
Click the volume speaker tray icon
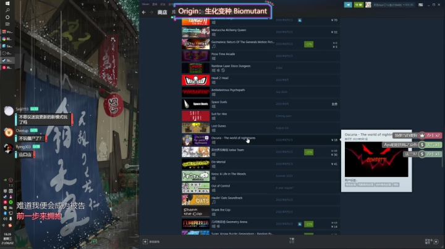(x=5, y=218)
